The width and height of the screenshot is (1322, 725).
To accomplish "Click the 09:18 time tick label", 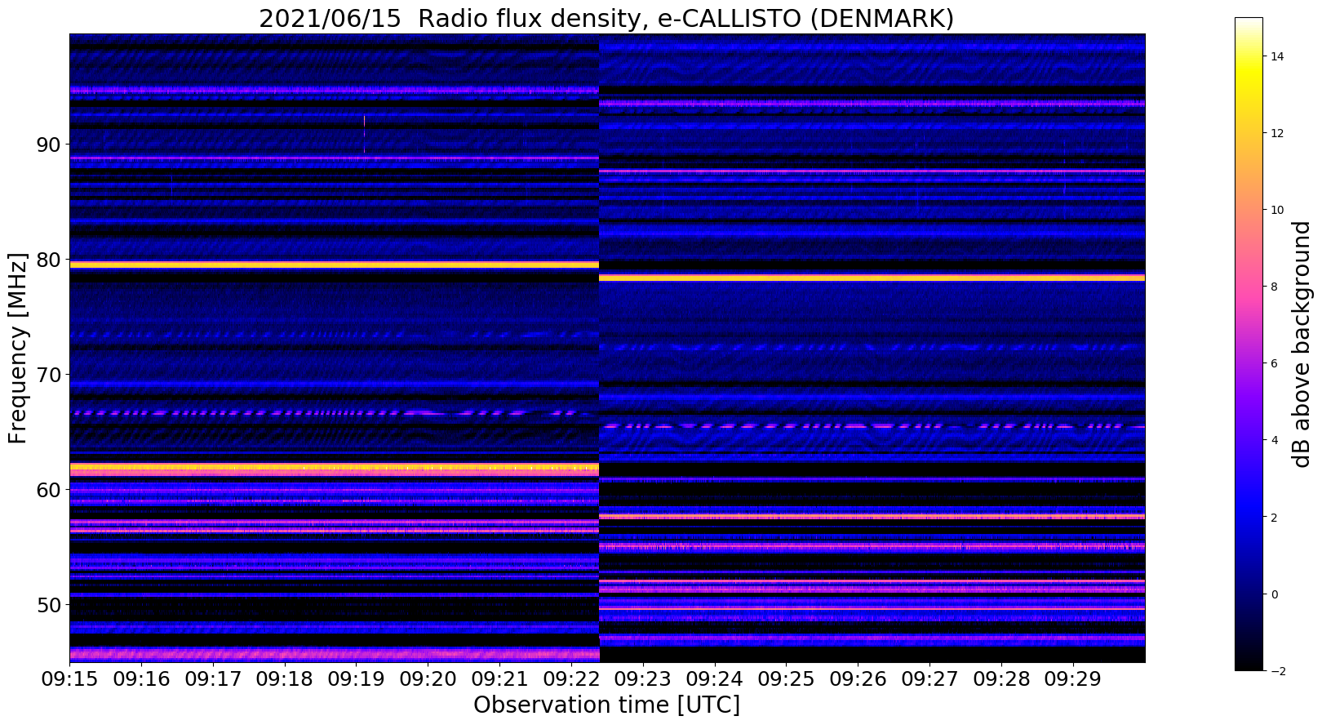I will (285, 678).
